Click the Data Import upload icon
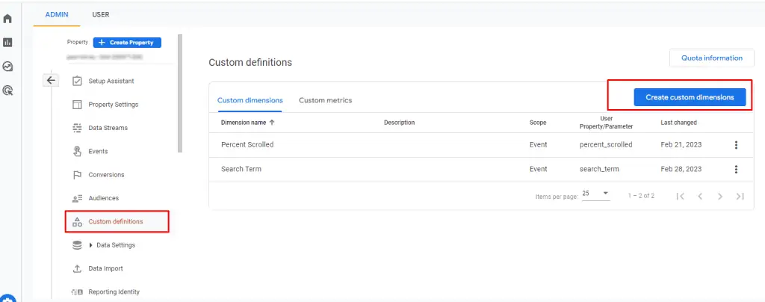765x302 pixels. (77, 268)
